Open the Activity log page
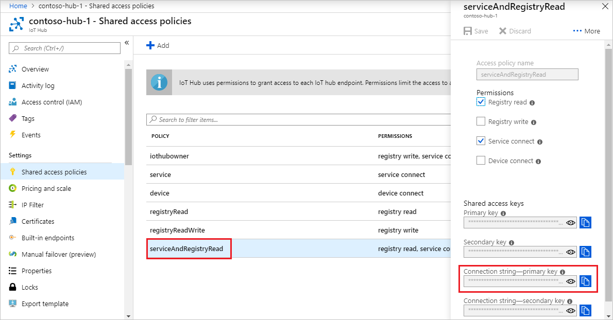Image resolution: width=613 pixels, height=320 pixels. (x=38, y=85)
